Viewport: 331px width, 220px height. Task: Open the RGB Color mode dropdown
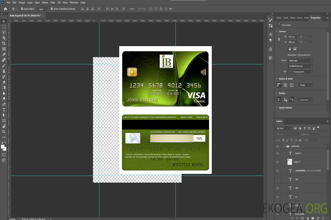[300, 61]
